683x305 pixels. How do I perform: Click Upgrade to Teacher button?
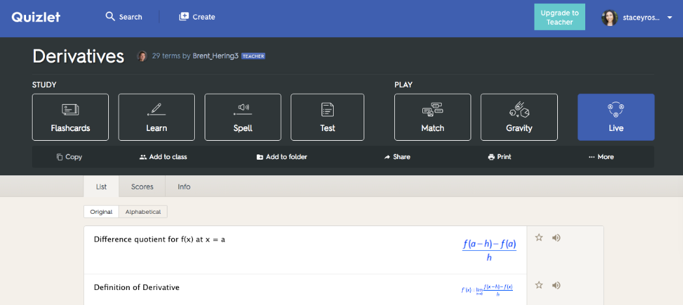pyautogui.click(x=560, y=17)
